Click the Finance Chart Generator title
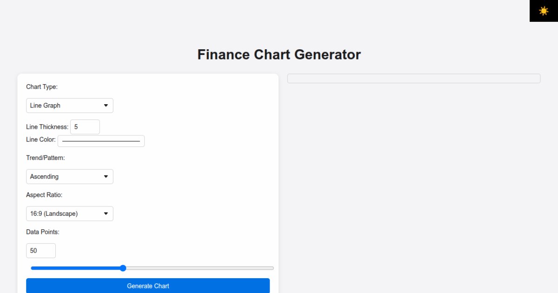This screenshot has height=293, width=558. point(279,54)
